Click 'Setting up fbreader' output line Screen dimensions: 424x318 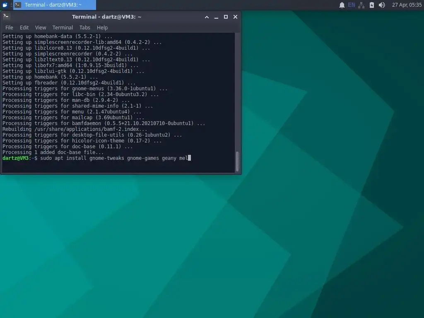click(x=69, y=83)
